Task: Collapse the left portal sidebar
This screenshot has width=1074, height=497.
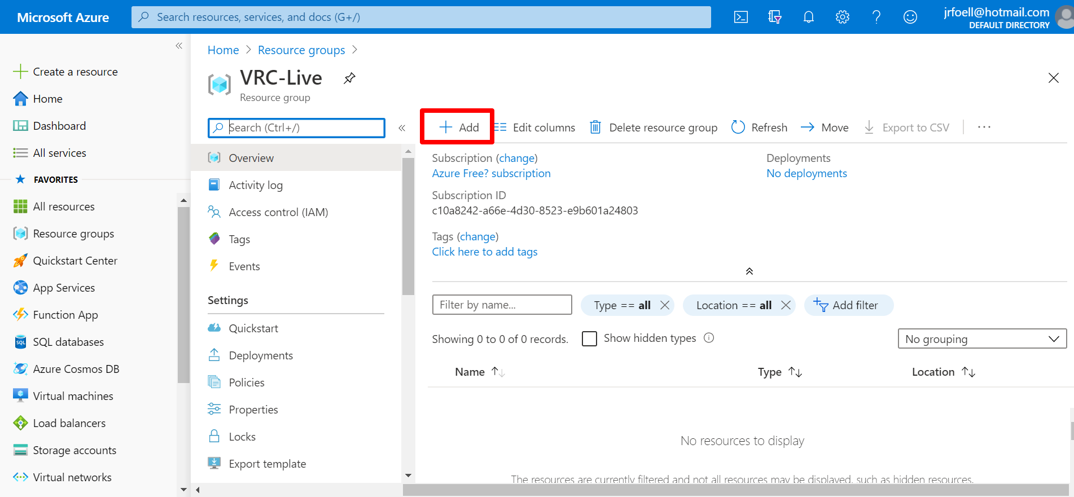Action: point(179,46)
